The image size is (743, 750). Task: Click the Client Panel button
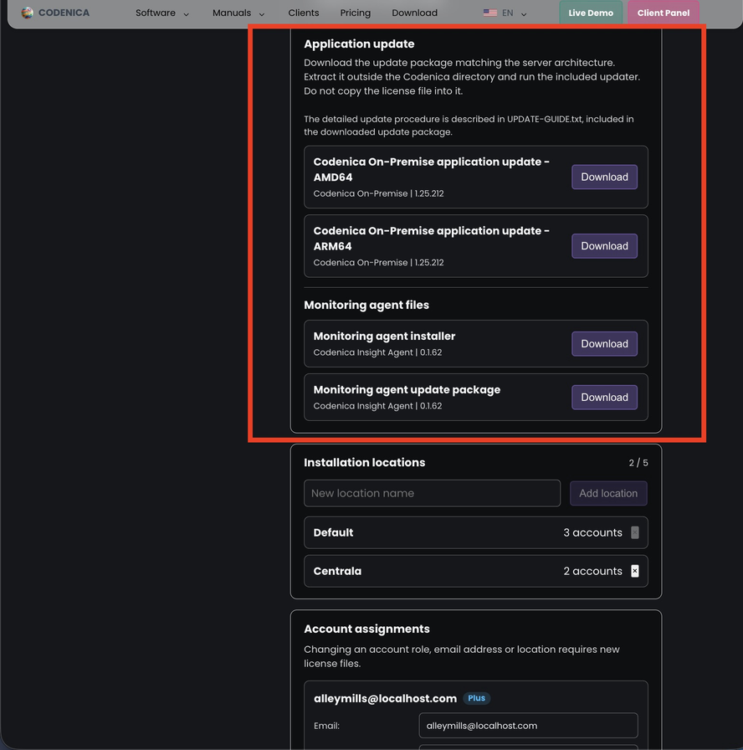[664, 13]
